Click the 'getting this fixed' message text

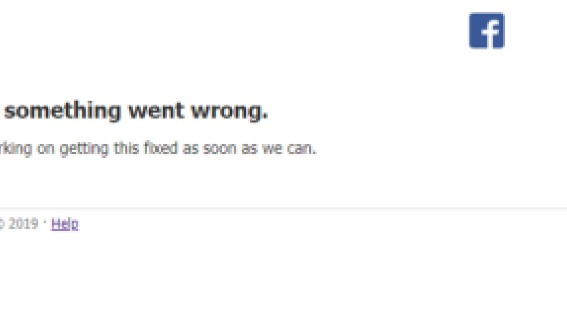coord(119,149)
